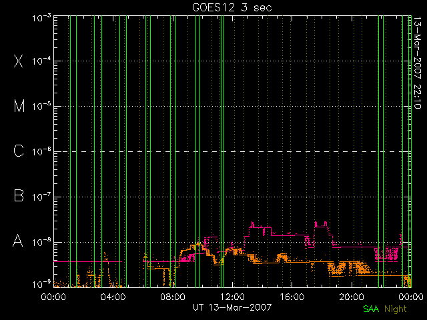427x320 pixels.
Task: Click the M flare class label
Action: (19, 106)
